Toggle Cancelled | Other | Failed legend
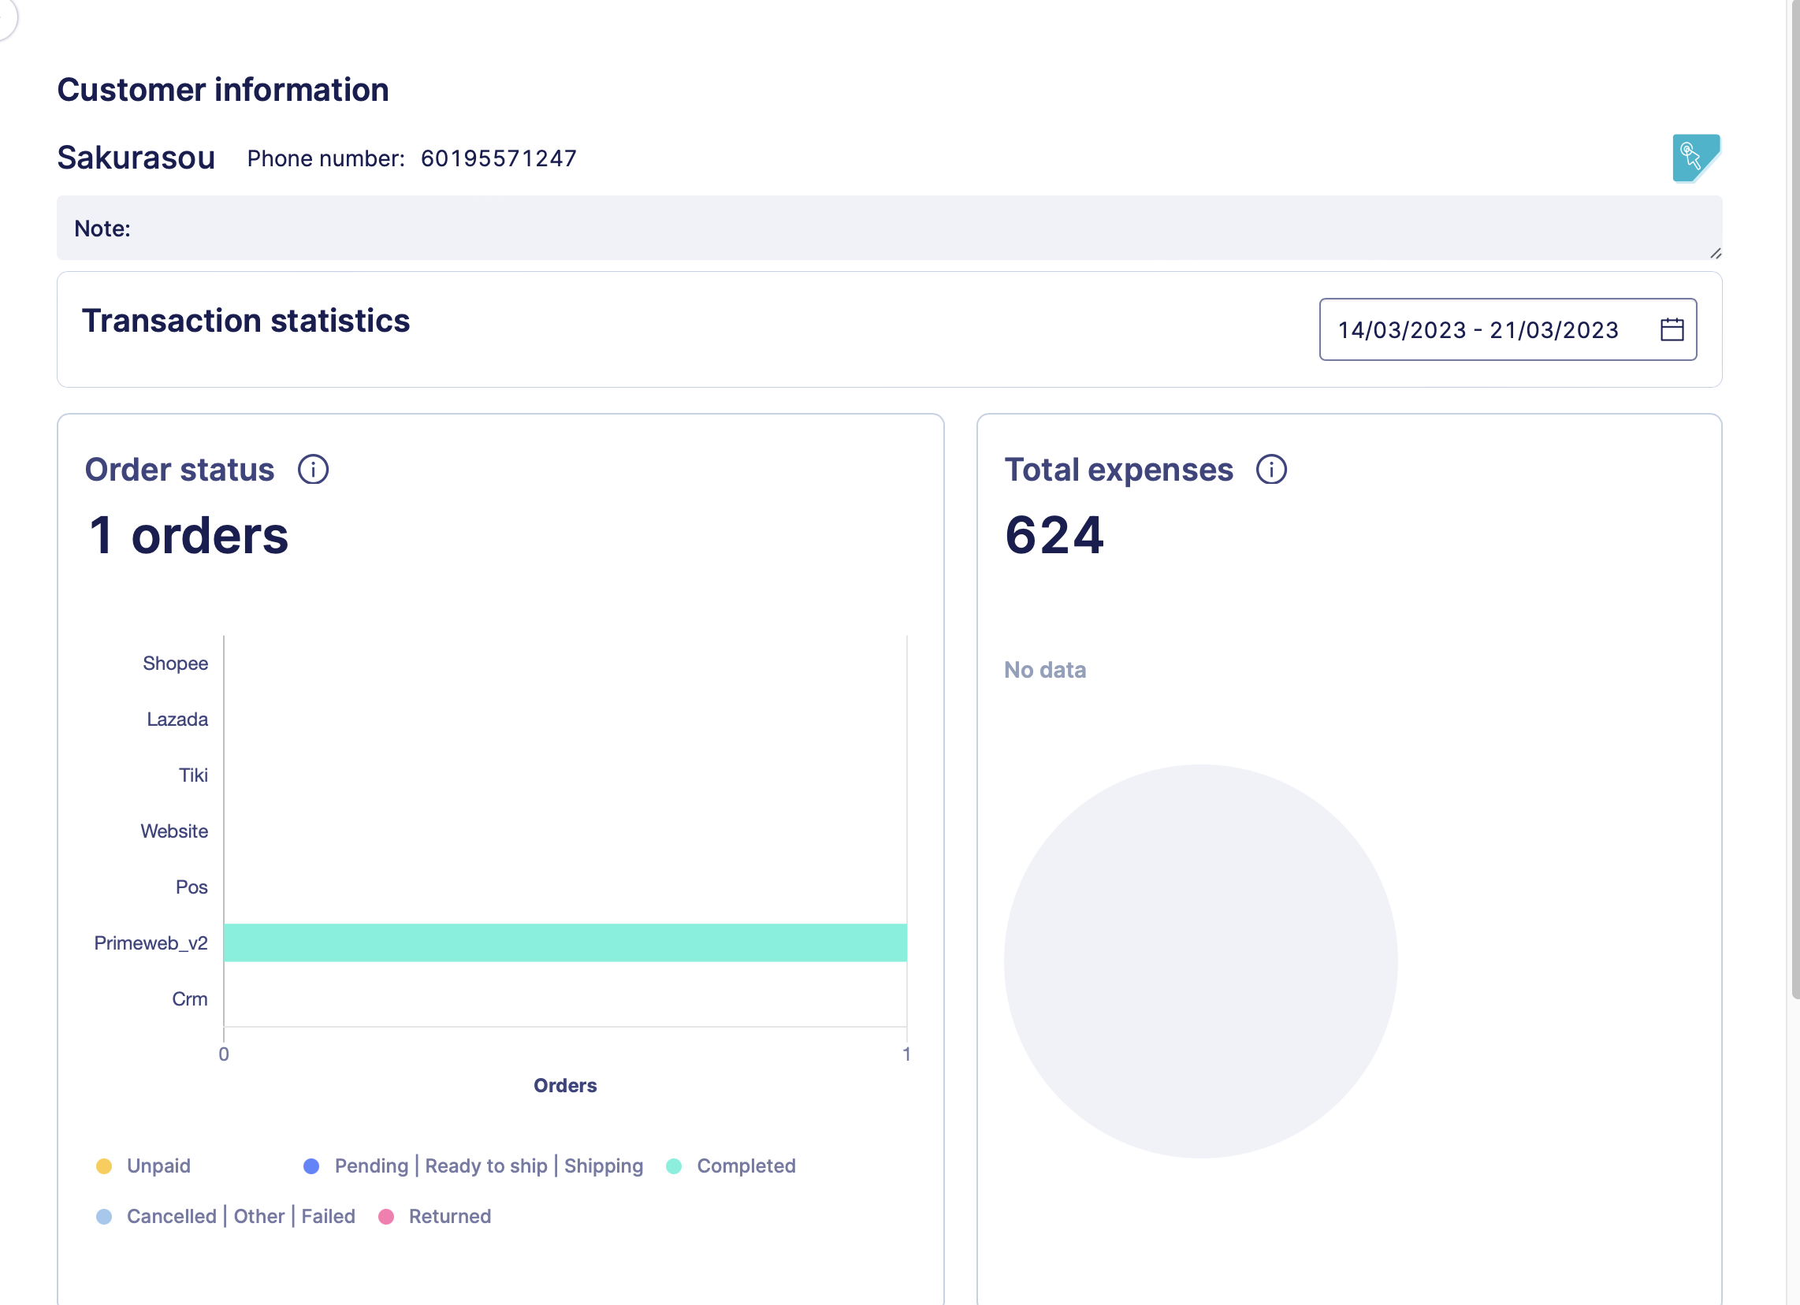1800x1305 pixels. (240, 1217)
